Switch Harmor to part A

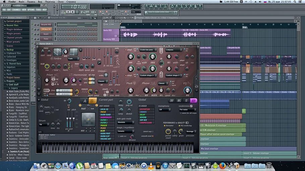[x=85, y=101]
